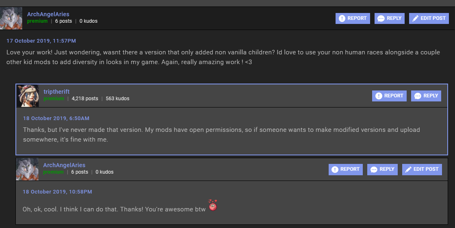This screenshot has width=455, height=228.
Task: Click triptherift's avatar image
Action: point(28,96)
